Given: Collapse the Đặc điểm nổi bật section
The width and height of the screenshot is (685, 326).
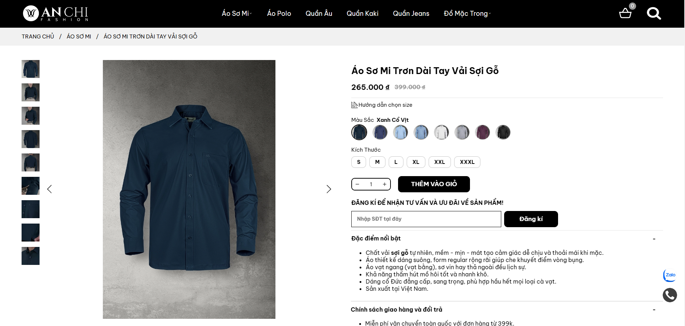Looking at the screenshot, I should point(654,239).
